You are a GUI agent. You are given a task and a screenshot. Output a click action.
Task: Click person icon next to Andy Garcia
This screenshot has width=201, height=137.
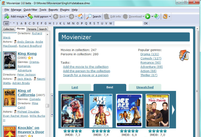coord(15,42)
